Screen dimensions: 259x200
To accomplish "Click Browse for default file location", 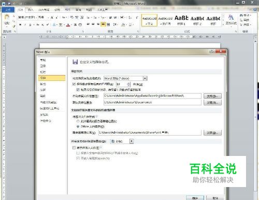I will coord(212,103).
